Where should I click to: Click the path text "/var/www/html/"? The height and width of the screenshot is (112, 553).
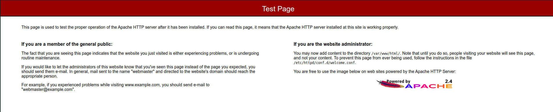(386, 54)
